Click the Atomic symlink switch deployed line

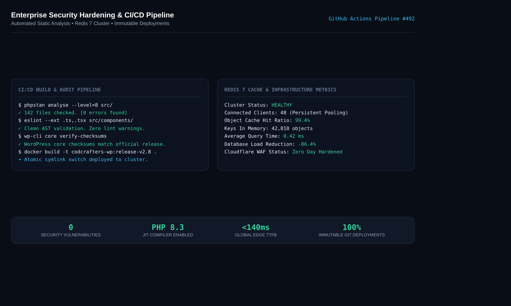click(x=83, y=159)
